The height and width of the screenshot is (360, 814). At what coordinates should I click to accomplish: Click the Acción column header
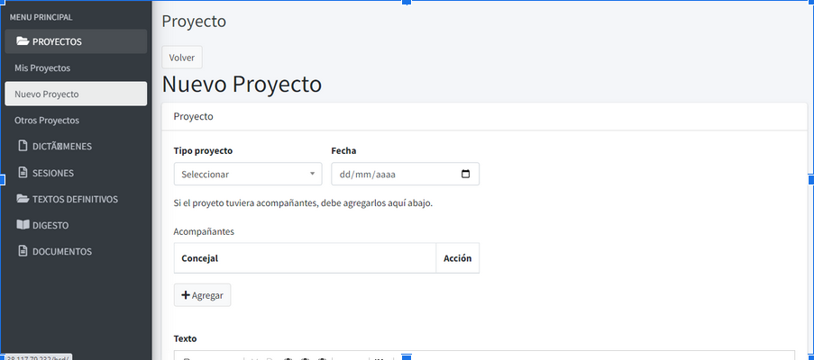coord(457,258)
